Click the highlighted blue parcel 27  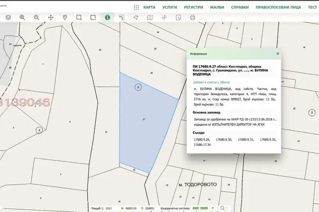144,119
